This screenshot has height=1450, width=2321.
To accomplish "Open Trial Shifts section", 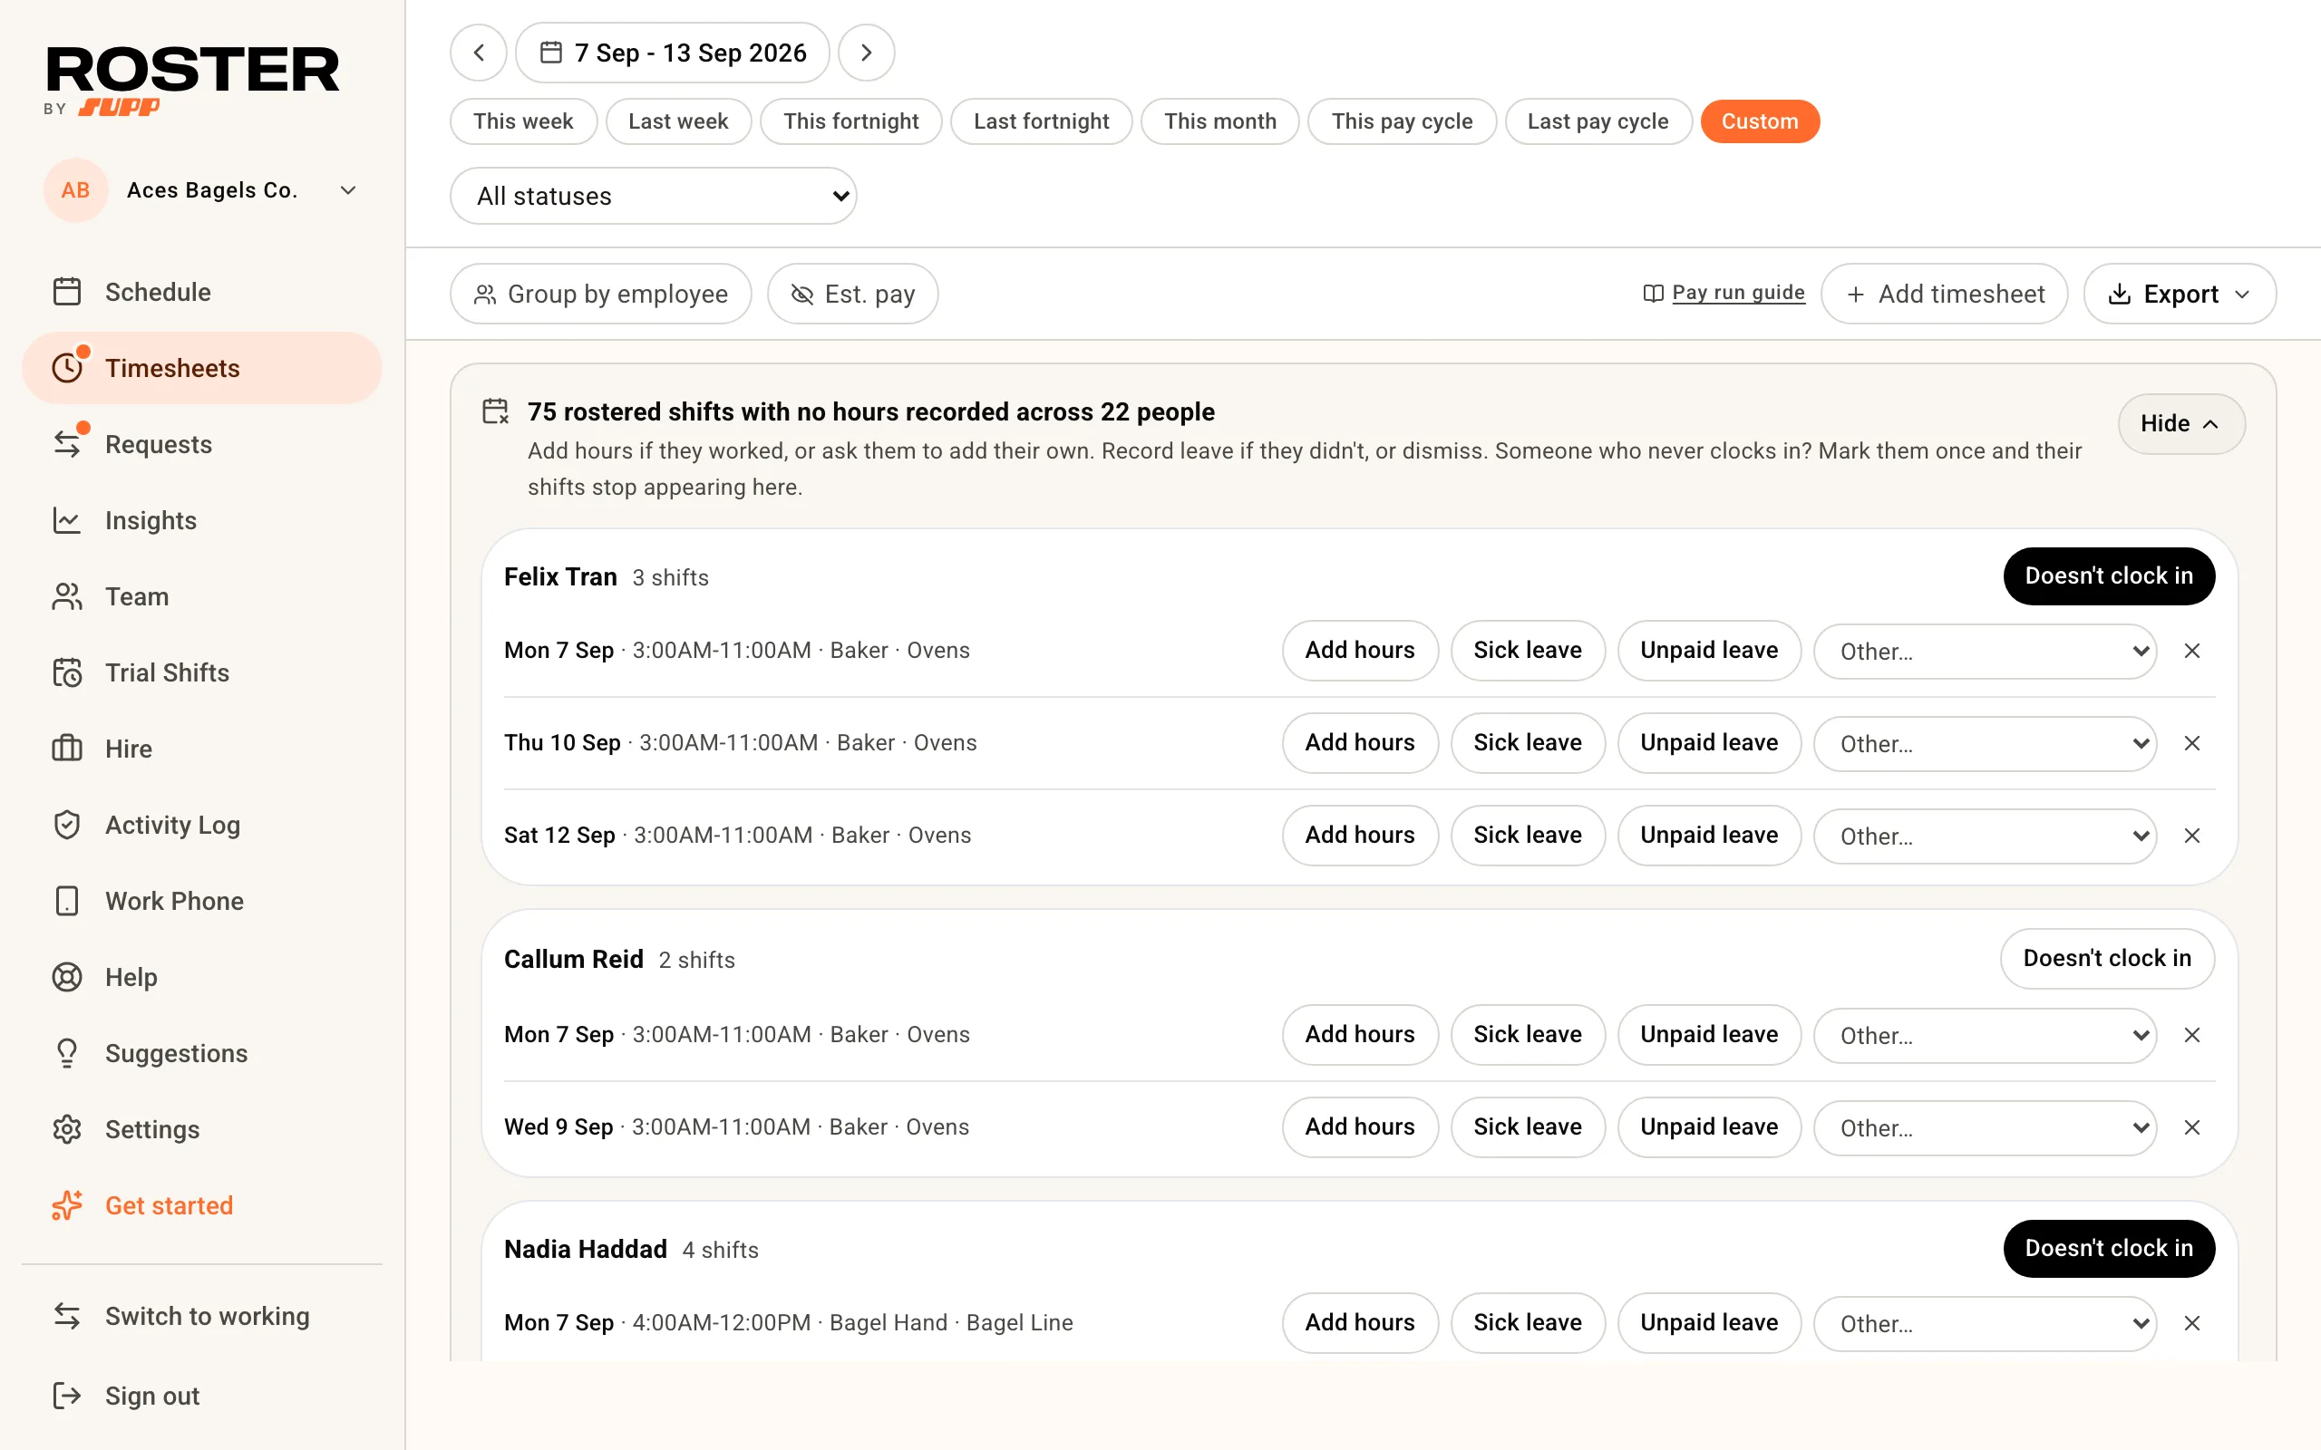I will 202,672.
